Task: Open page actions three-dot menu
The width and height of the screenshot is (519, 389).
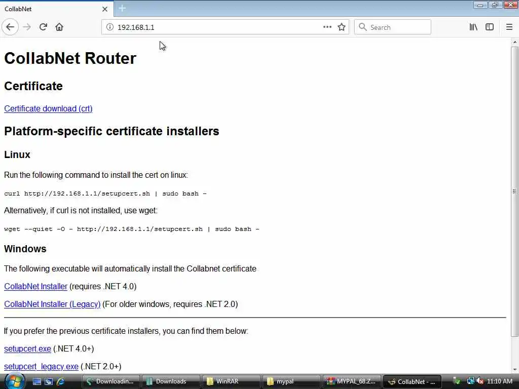Action: click(x=327, y=27)
